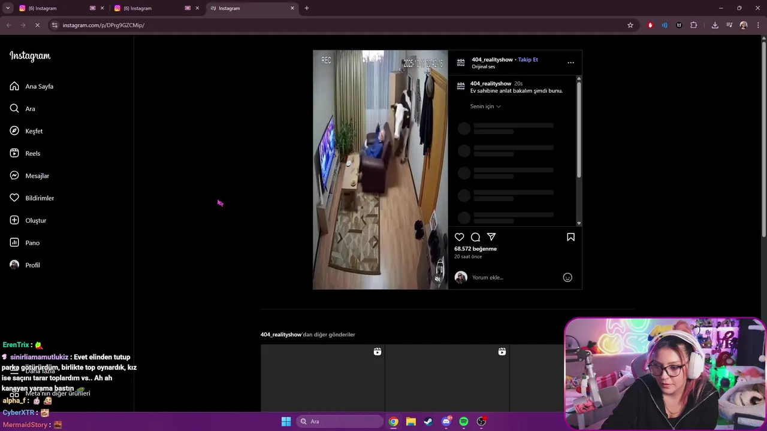Open Chrome profile avatar
Viewport: 767px width, 431px height.
coord(744,25)
